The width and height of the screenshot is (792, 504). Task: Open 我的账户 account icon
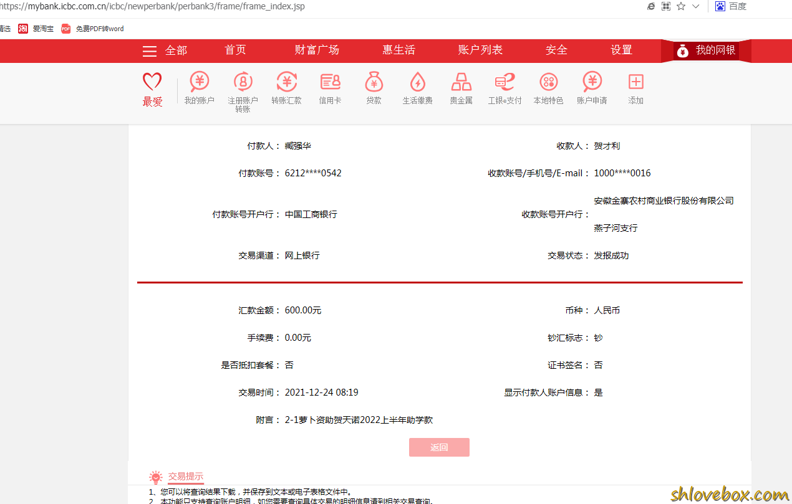click(x=199, y=82)
